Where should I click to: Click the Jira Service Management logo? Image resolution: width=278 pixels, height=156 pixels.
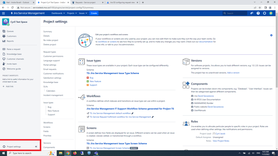pos(28,13)
